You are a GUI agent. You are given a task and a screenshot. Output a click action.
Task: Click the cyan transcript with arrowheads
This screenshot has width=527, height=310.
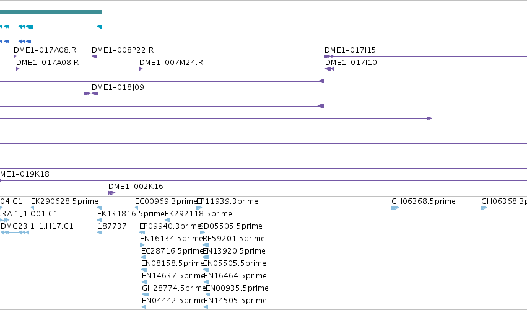51,27
